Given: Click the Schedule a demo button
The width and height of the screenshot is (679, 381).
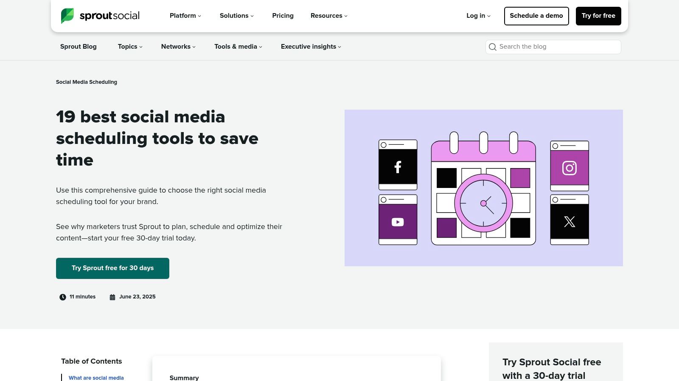Looking at the screenshot, I should coord(536,16).
